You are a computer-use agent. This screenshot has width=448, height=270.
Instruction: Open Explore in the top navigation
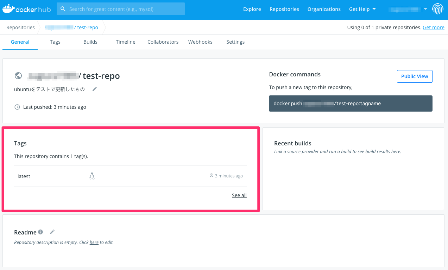[252, 9]
